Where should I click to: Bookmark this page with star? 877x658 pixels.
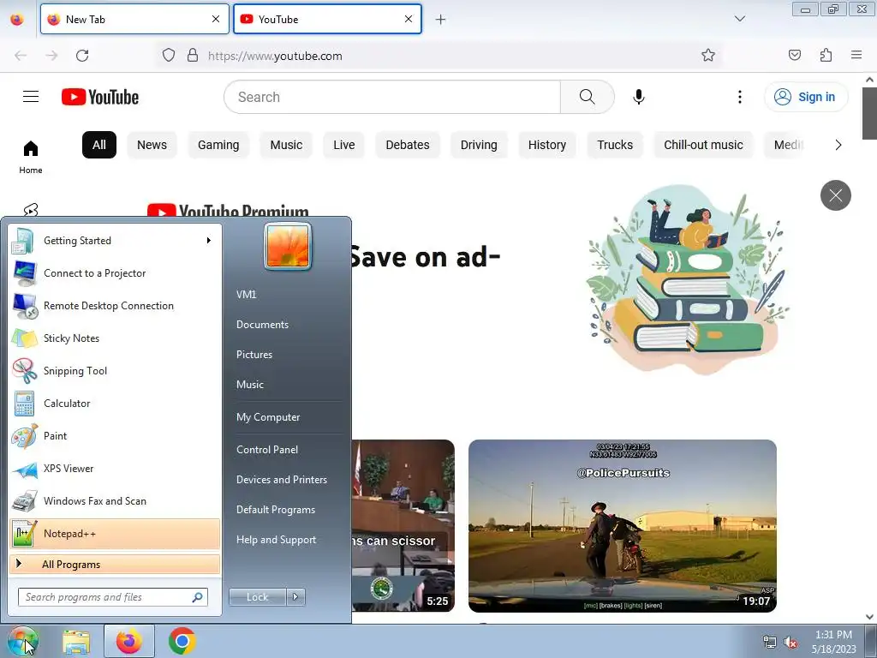click(708, 55)
